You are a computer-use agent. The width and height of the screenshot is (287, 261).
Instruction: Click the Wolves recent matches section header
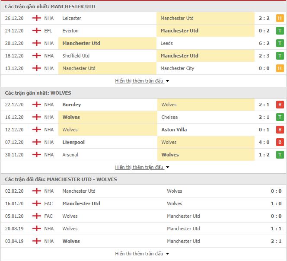coord(38,93)
